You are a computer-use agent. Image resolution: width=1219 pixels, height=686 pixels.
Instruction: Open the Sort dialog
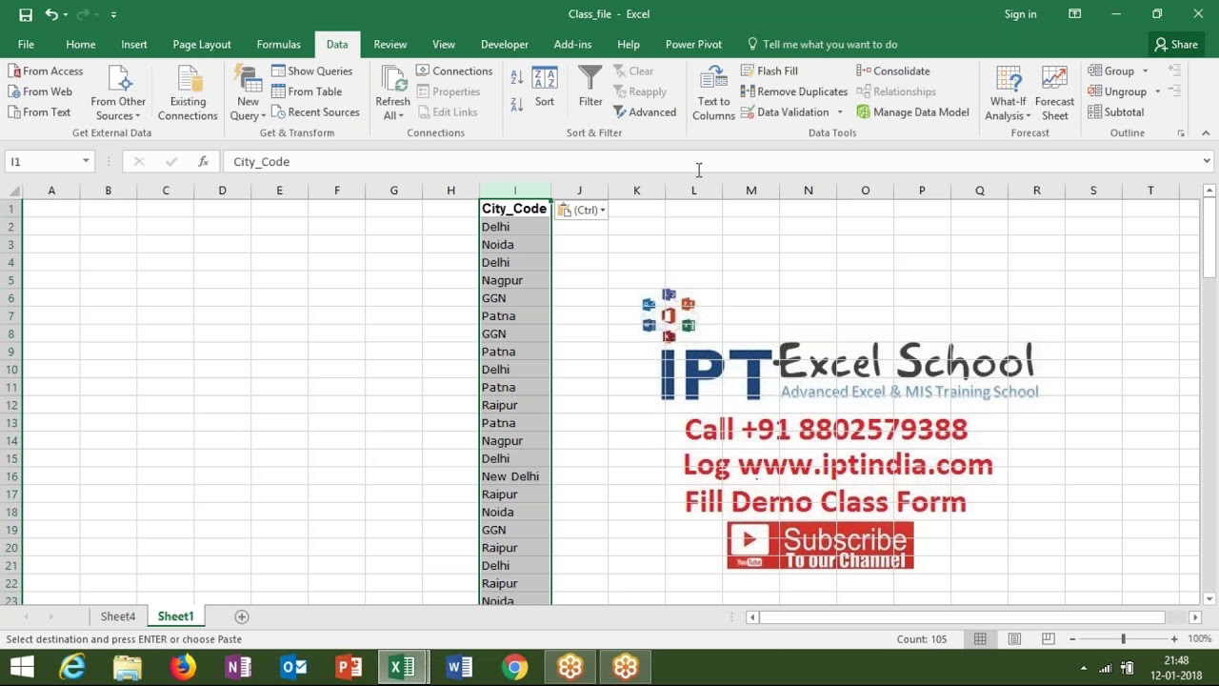545,87
